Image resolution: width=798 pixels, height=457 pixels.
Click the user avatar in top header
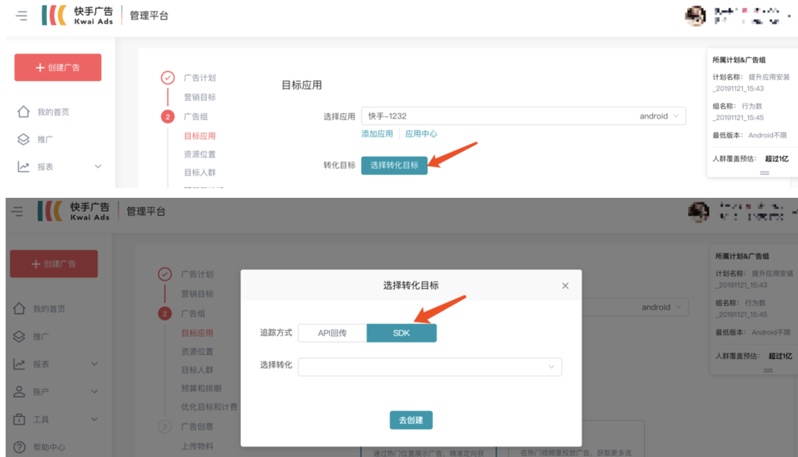tap(695, 16)
